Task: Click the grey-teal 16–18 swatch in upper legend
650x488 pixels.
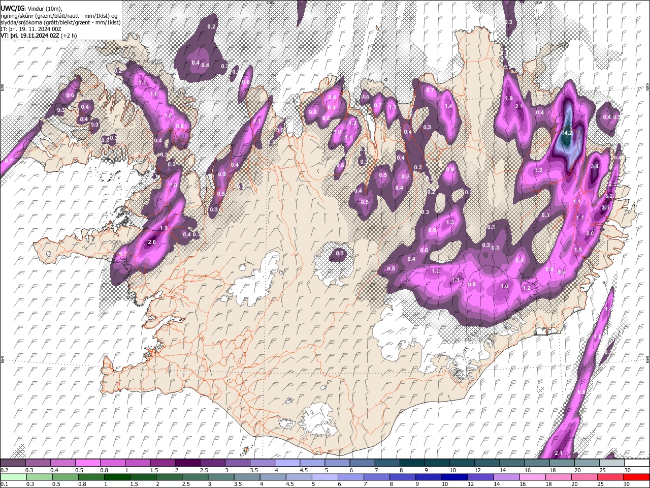Action: point(537,463)
